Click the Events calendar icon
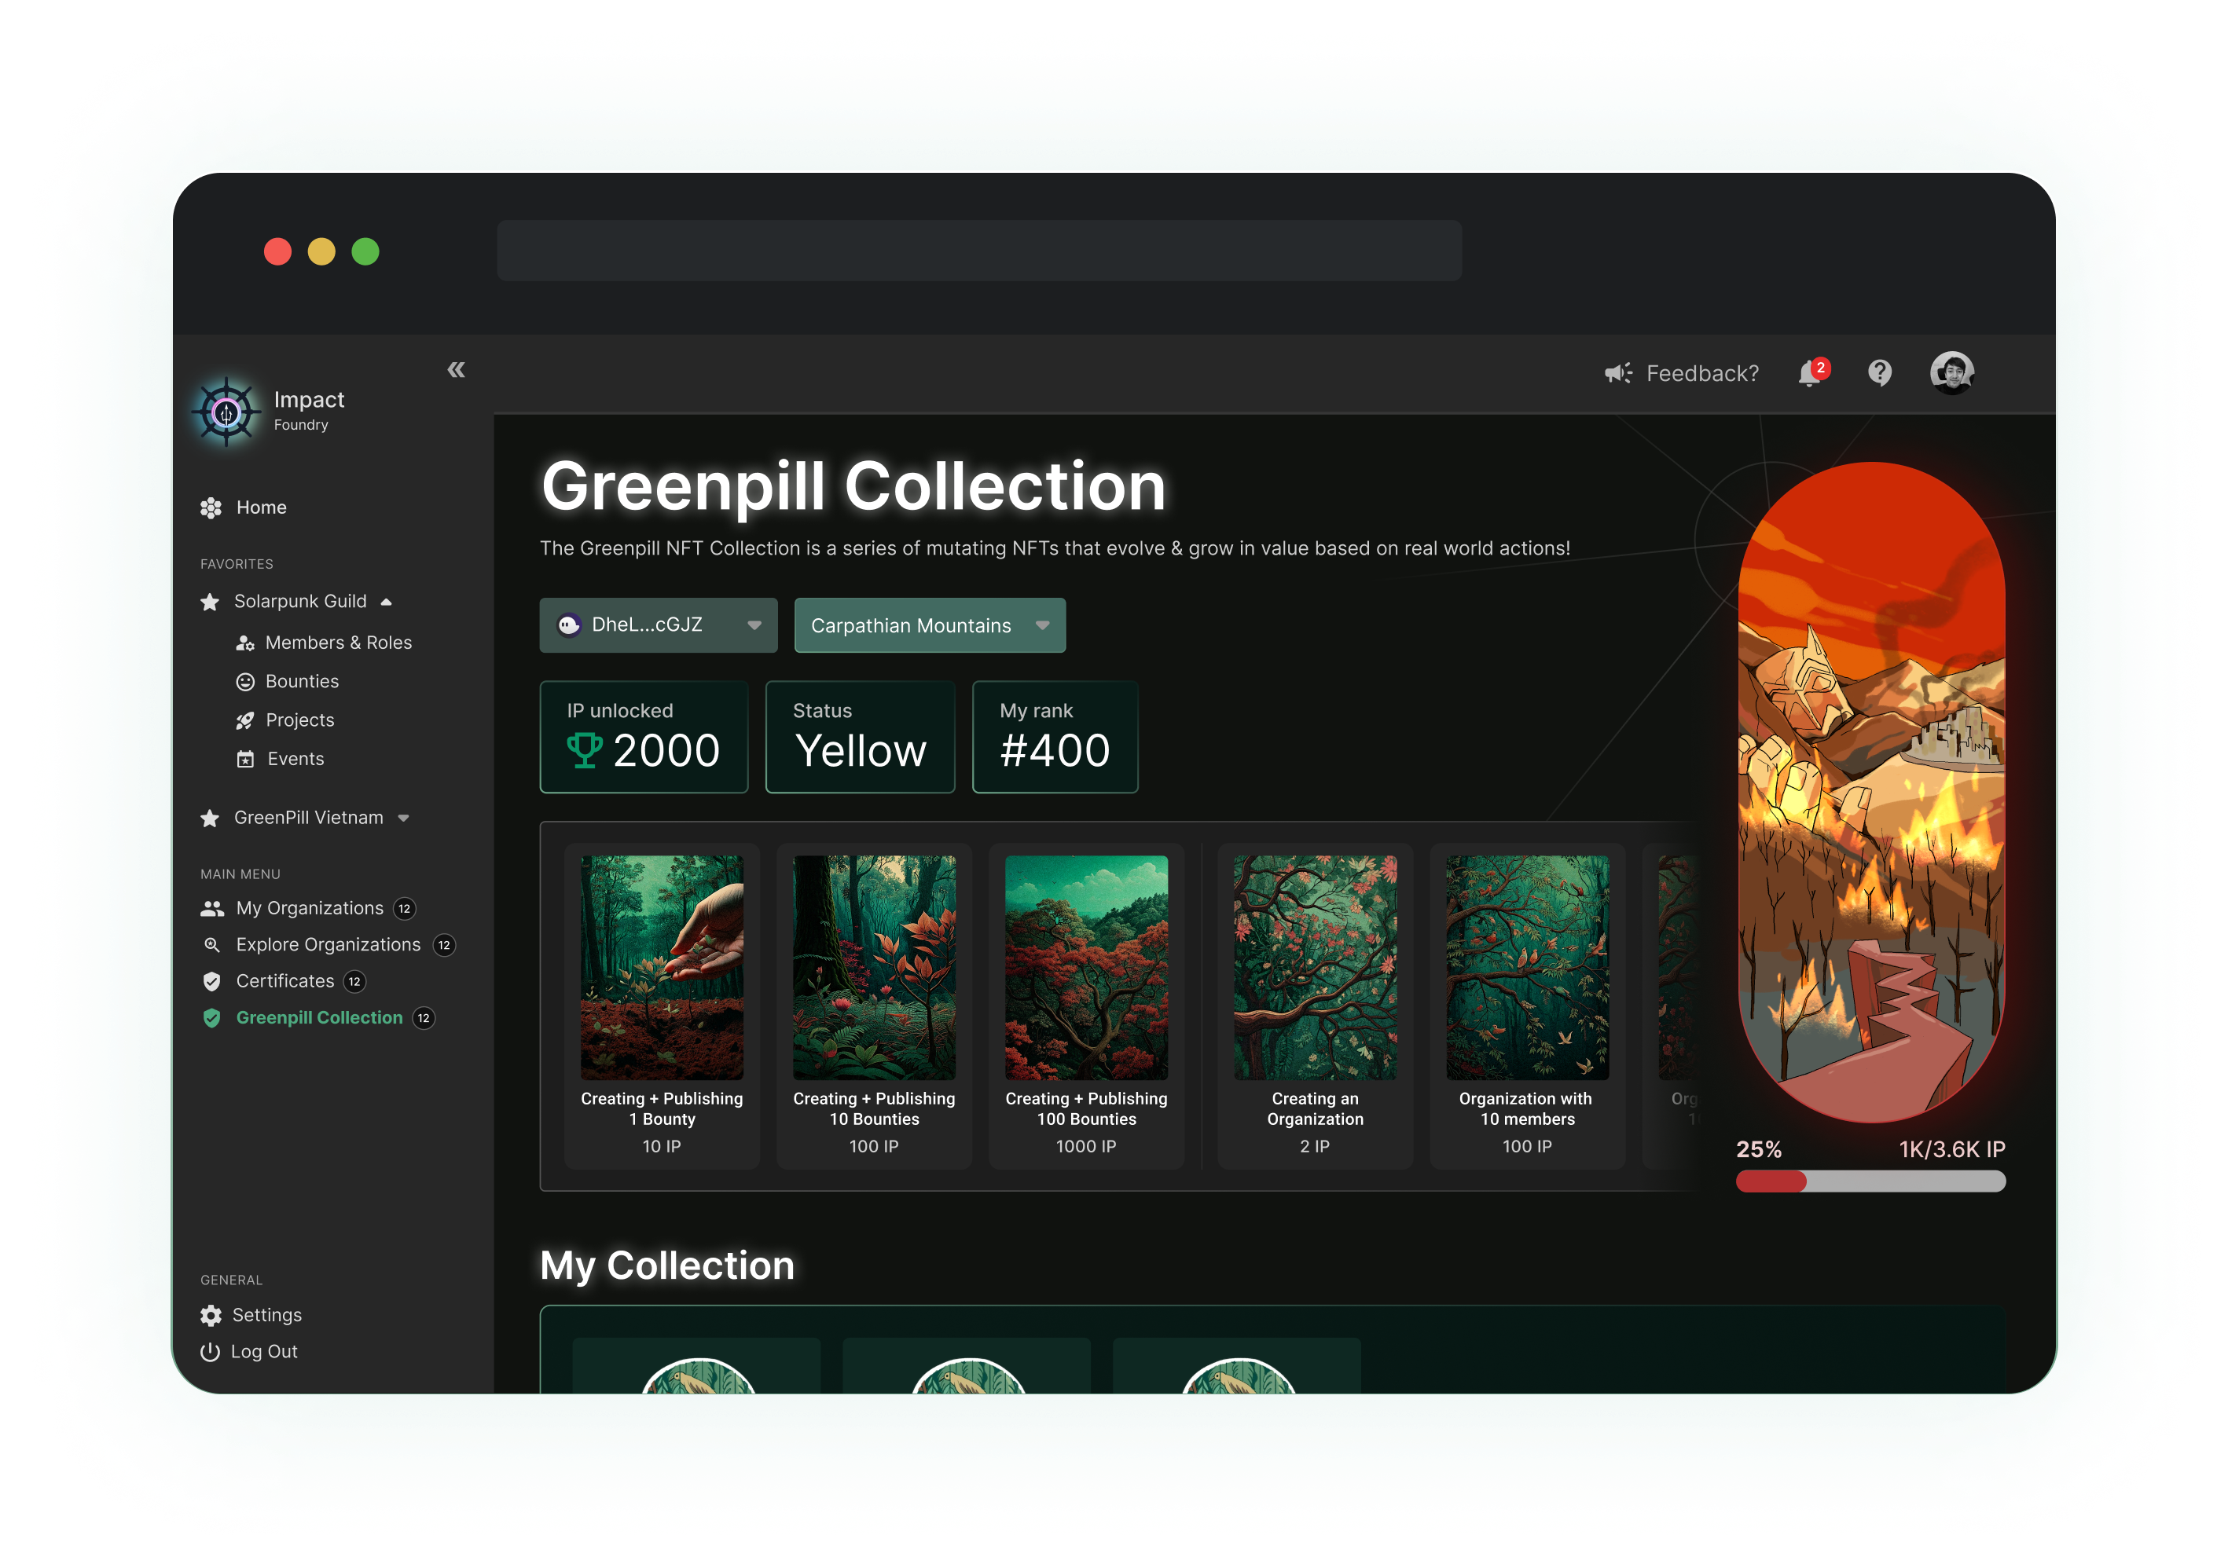Viewport: 2228px width, 1564px height. point(245,760)
